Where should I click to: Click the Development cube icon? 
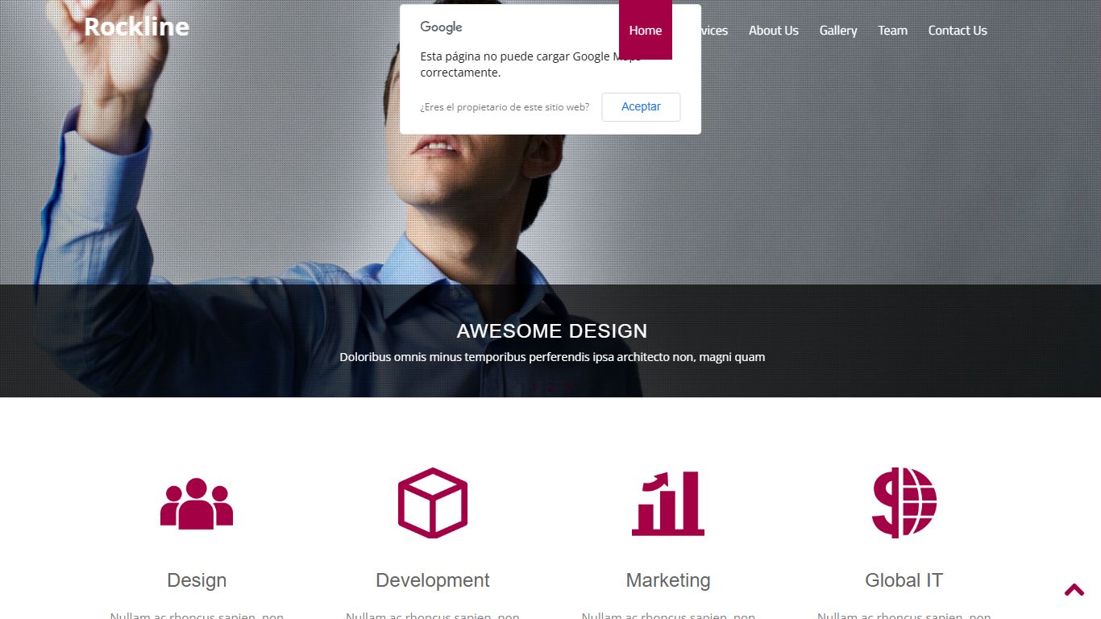[433, 503]
